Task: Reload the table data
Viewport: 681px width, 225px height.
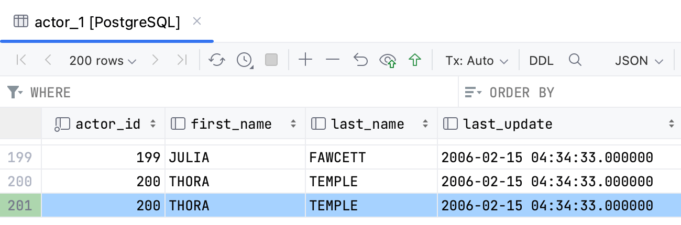Action: pyautogui.click(x=216, y=60)
